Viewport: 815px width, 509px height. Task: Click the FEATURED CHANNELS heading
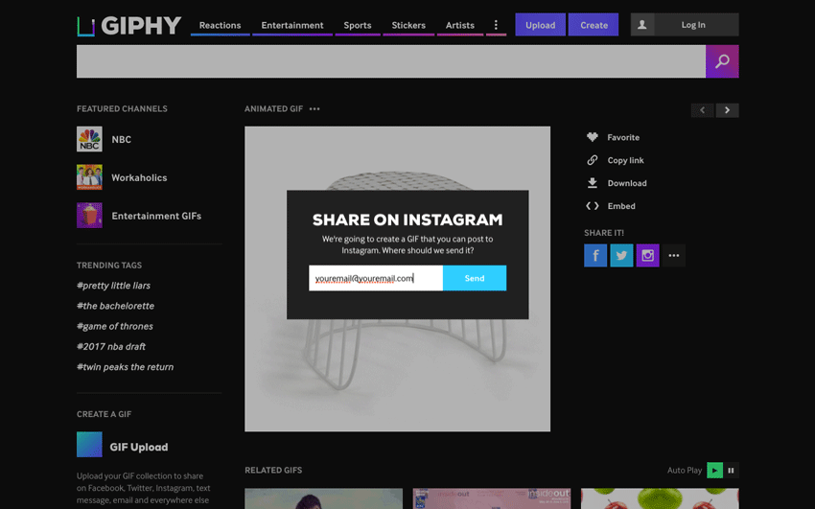(122, 109)
